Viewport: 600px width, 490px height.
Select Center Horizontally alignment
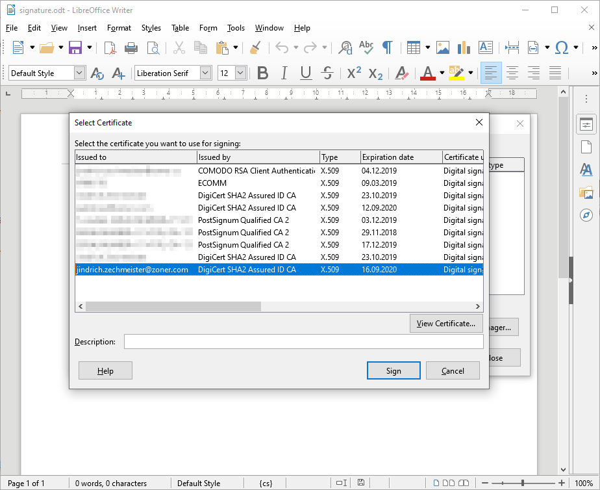(512, 73)
